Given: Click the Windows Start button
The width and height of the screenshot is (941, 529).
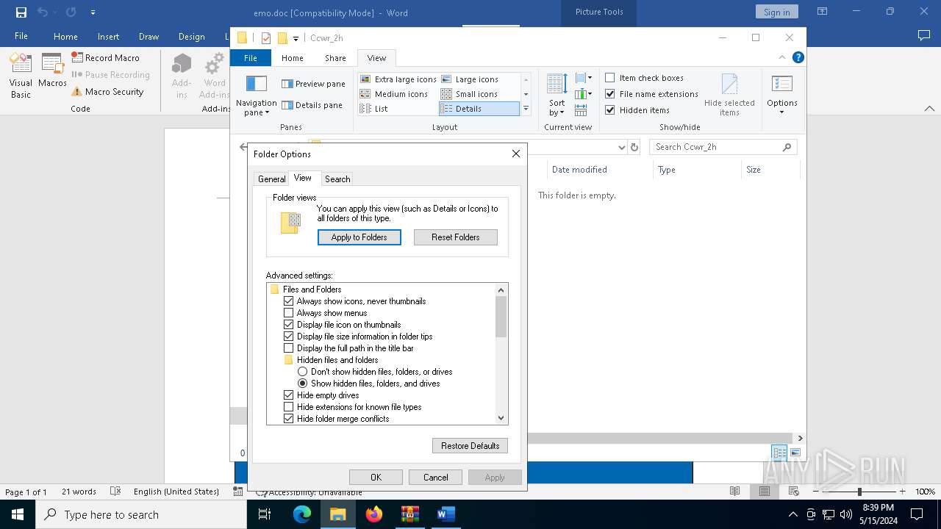Looking at the screenshot, I should [x=18, y=514].
